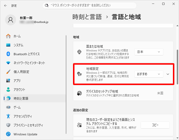
Task: Click the ホーム house icon
Action: [8, 36]
